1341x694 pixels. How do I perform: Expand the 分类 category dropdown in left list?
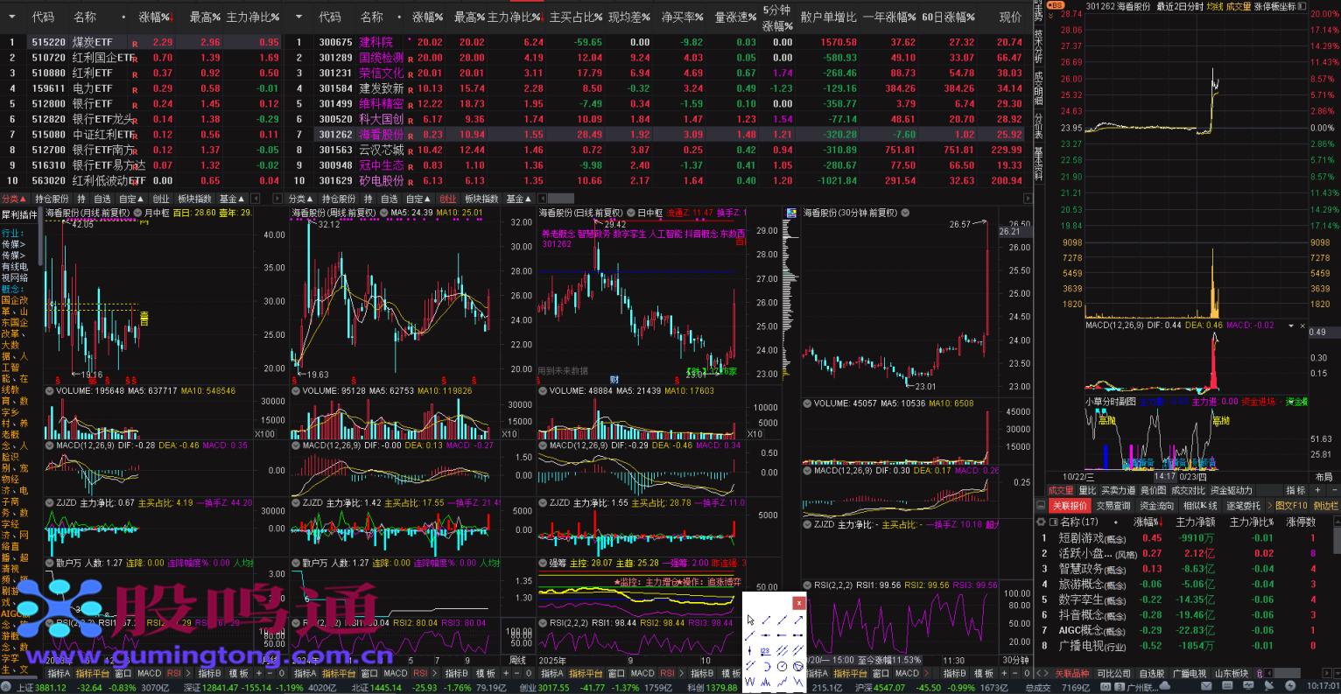coord(14,199)
